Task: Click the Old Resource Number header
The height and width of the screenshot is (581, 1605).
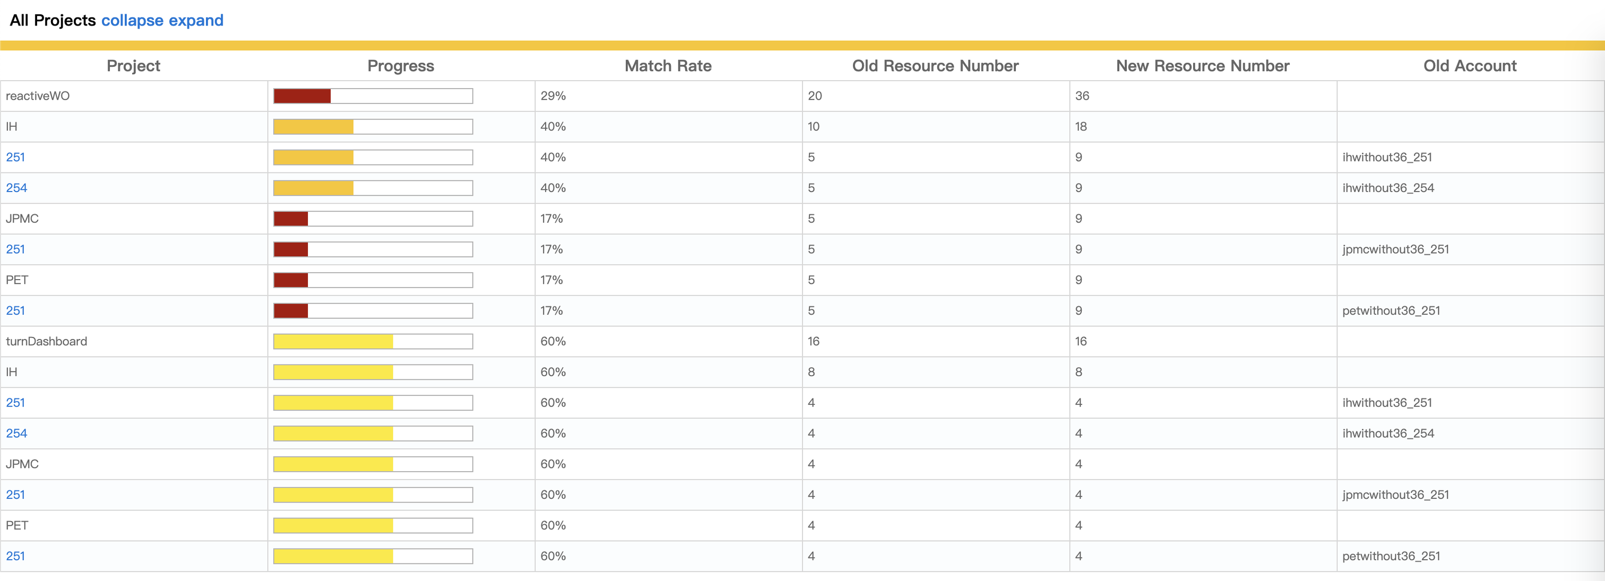Action: [935, 66]
